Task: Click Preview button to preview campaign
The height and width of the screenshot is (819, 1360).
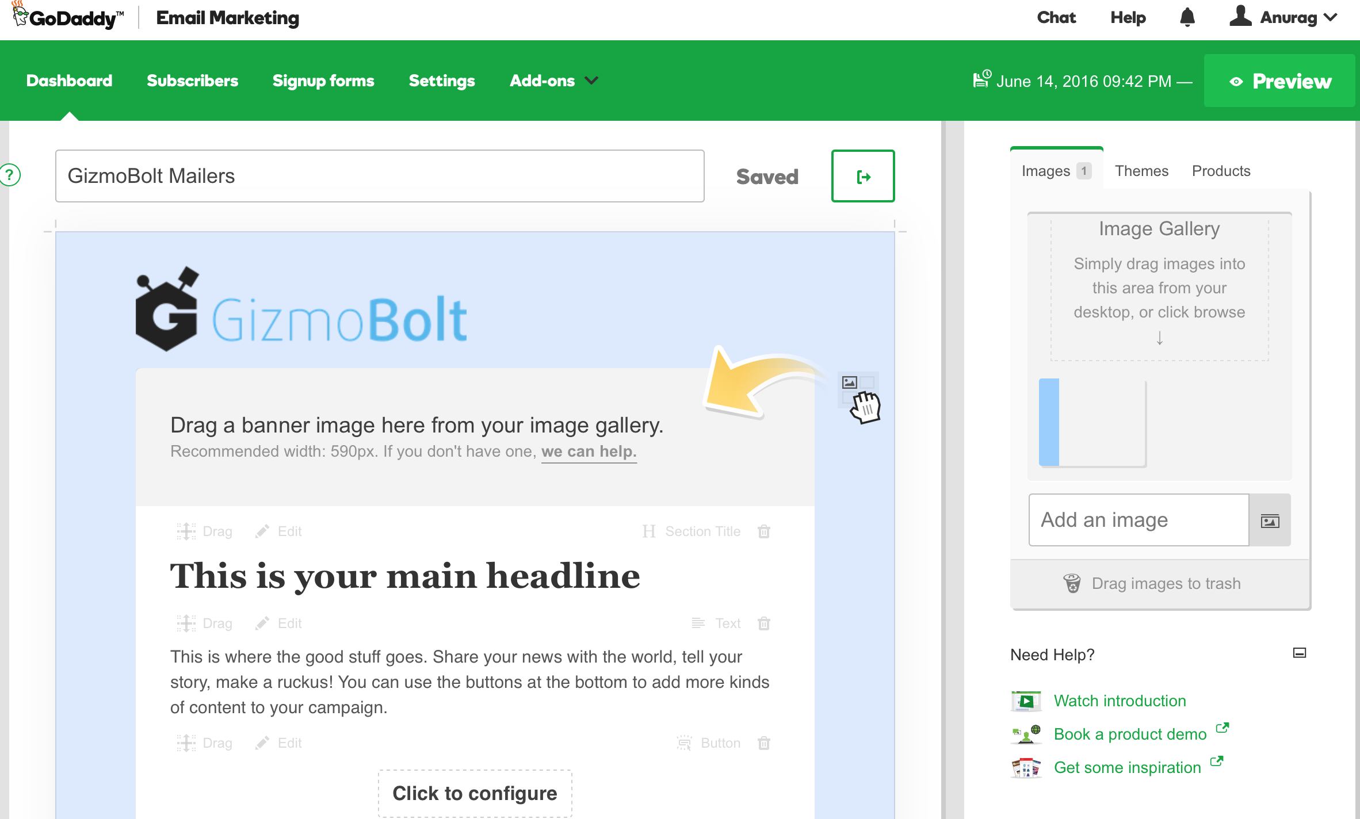Action: point(1281,82)
